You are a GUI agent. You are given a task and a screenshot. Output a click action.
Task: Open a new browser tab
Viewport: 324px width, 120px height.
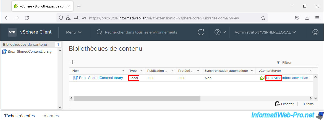(79, 6)
